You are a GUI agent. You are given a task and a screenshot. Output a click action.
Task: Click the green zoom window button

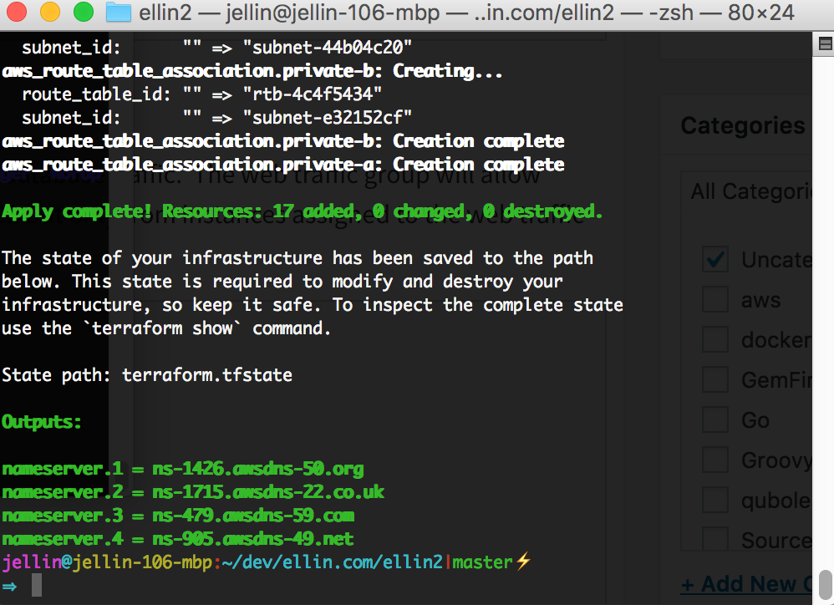click(84, 12)
